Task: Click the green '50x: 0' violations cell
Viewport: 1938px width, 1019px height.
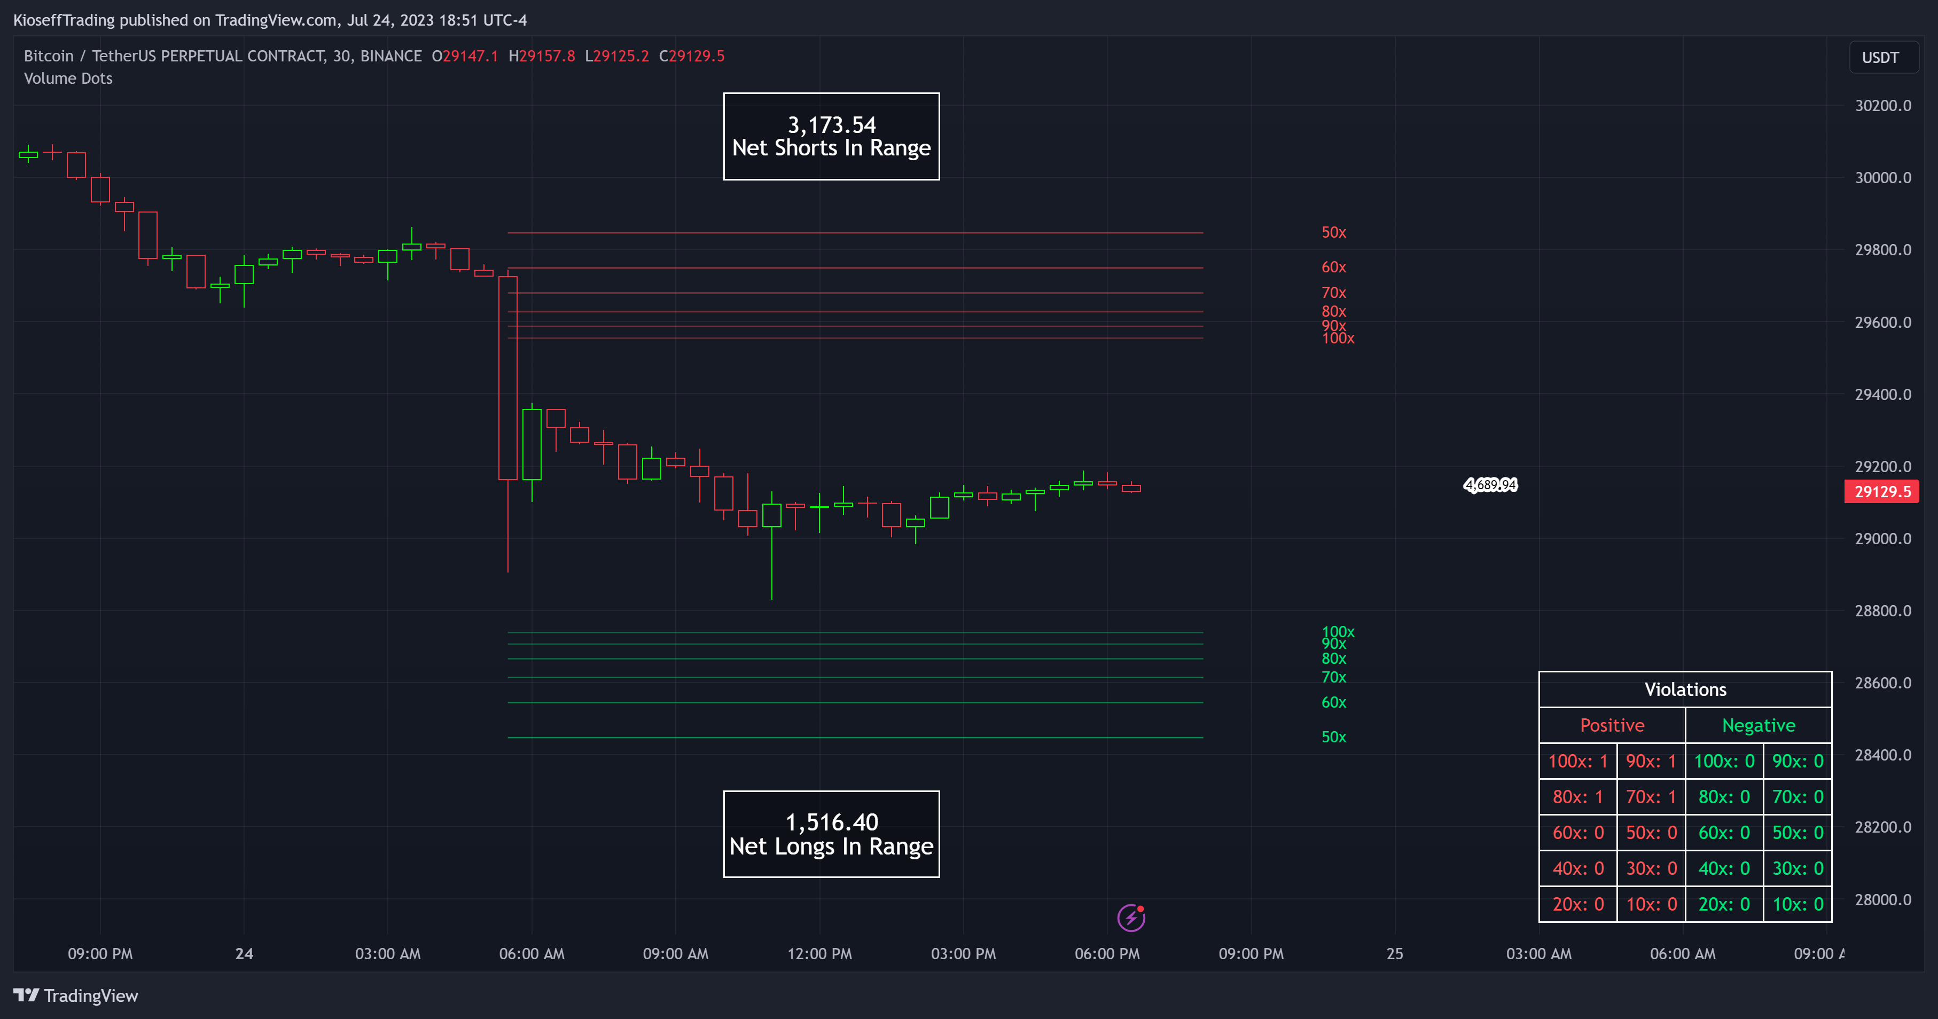Action: click(1798, 833)
